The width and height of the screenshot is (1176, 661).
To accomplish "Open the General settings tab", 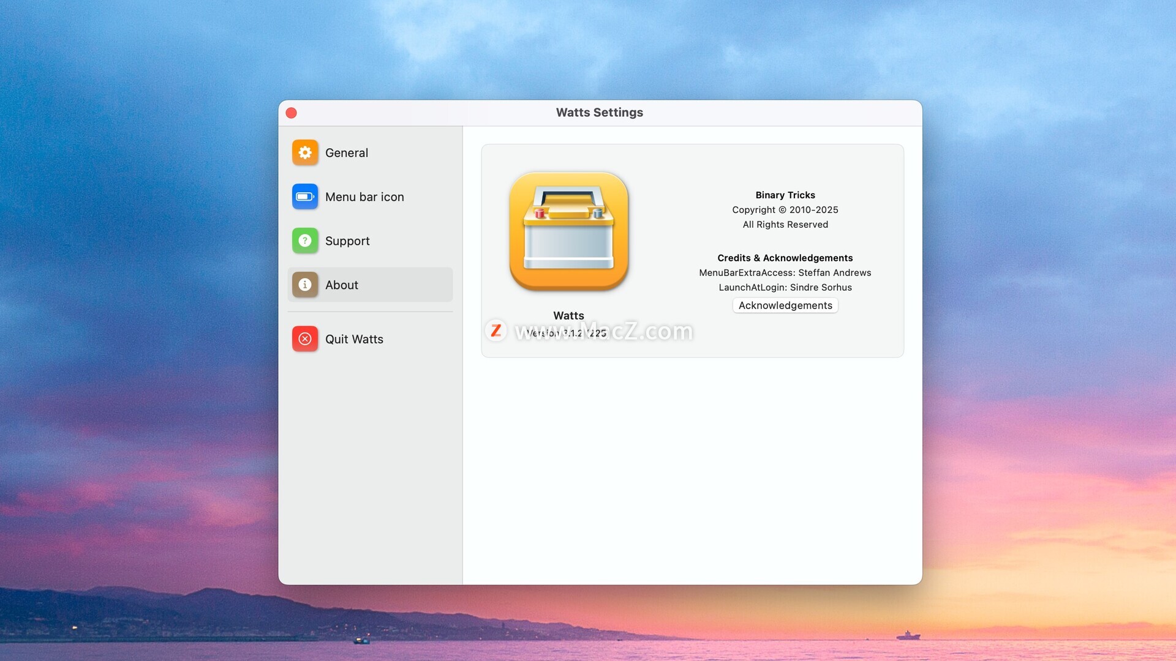I will pyautogui.click(x=347, y=153).
